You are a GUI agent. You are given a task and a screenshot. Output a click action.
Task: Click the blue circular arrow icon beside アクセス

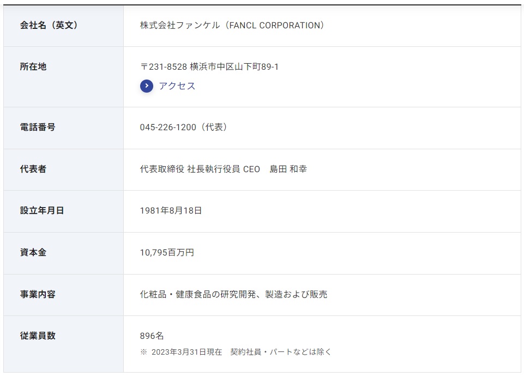[x=146, y=86]
